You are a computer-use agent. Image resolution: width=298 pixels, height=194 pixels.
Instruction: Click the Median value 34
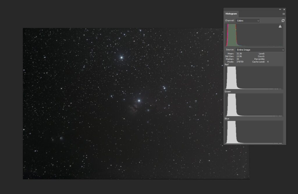coord(238,59)
